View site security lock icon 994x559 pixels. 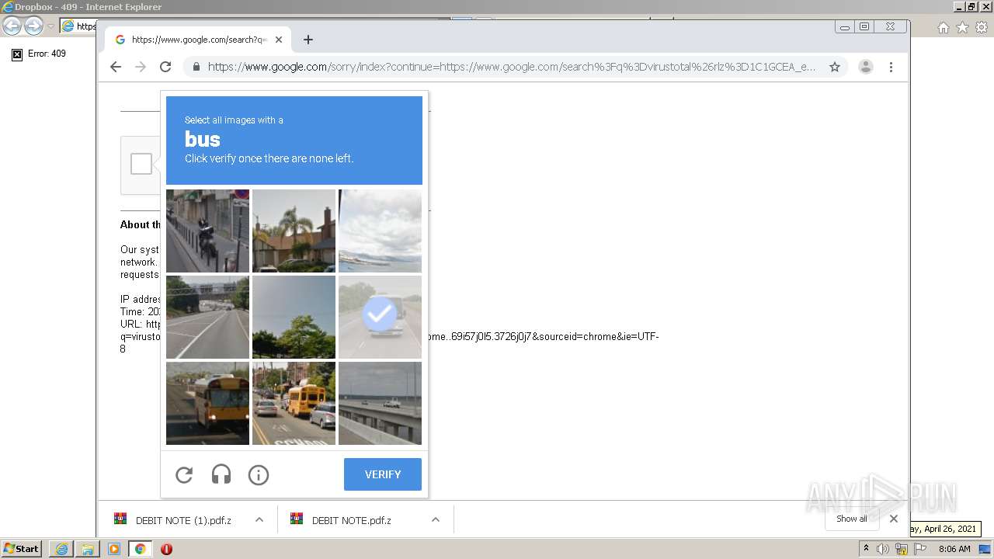tap(196, 67)
